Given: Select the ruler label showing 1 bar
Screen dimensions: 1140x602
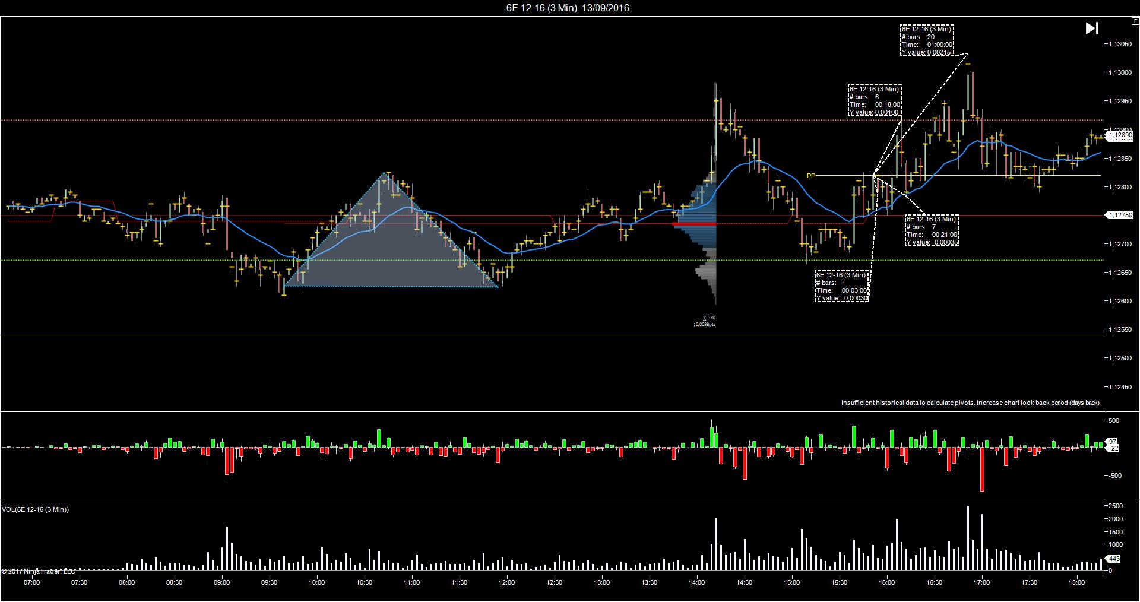Looking at the screenshot, I should point(842,286).
